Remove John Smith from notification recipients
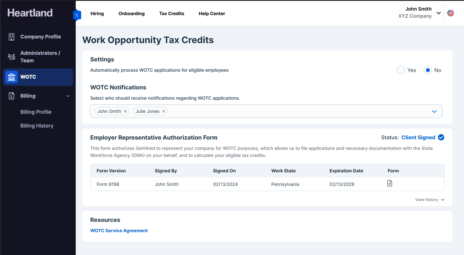The height and width of the screenshot is (255, 464). tap(125, 111)
